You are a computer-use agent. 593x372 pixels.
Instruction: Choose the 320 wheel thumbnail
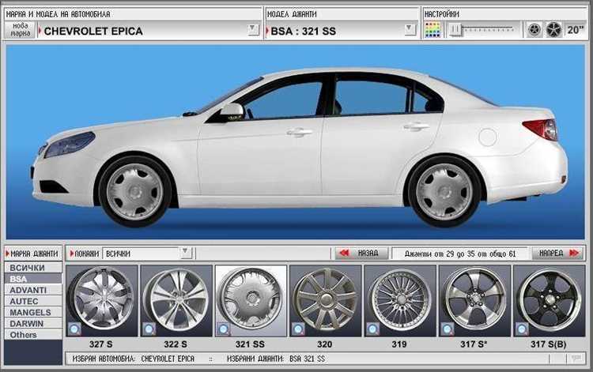(325, 300)
